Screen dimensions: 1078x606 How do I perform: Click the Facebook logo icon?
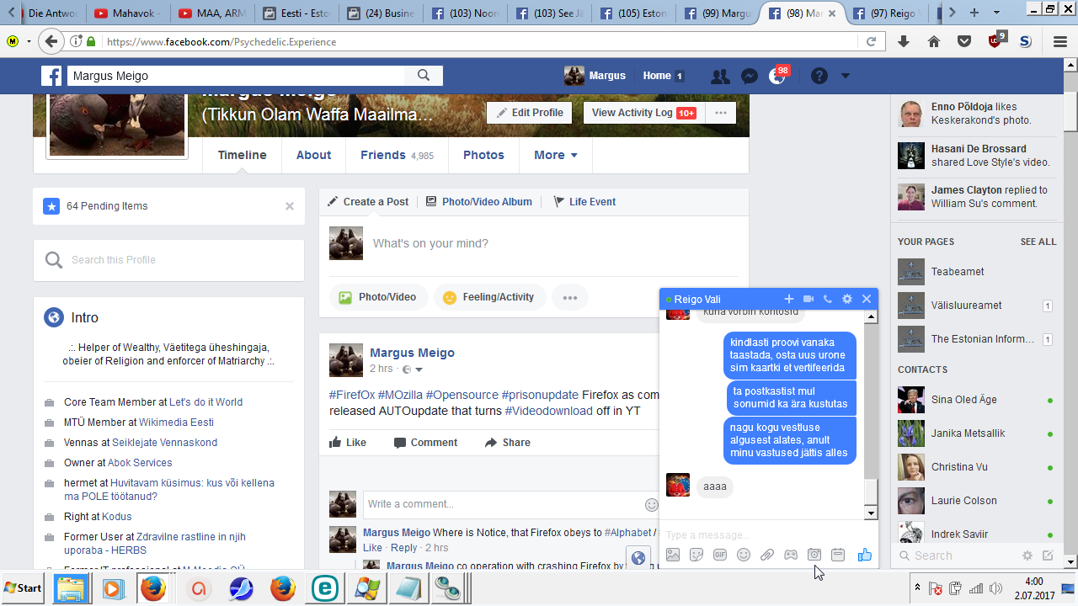pyautogui.click(x=51, y=76)
